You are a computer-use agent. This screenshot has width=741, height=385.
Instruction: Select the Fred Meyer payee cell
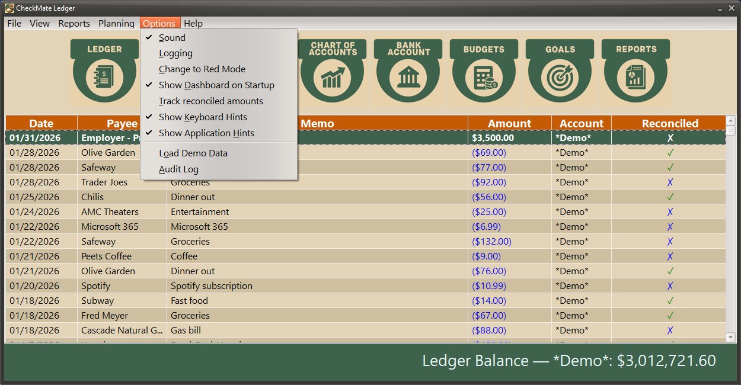122,316
